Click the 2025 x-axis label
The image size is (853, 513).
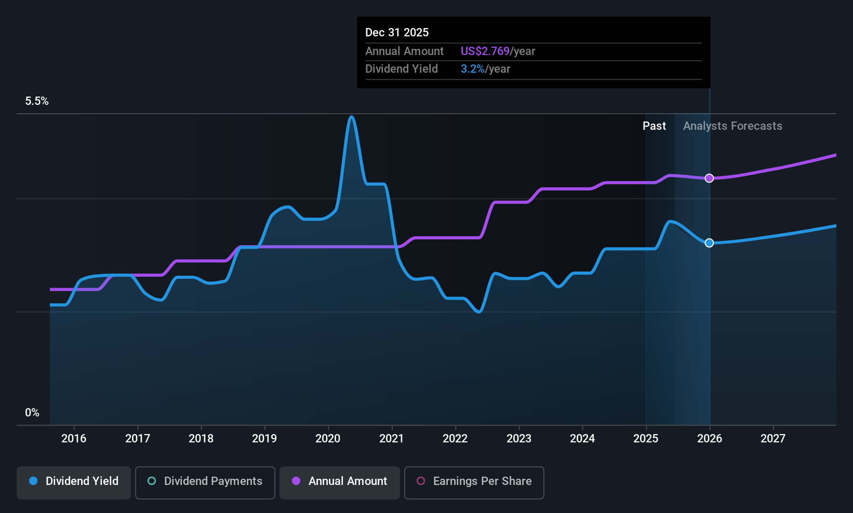(x=646, y=439)
